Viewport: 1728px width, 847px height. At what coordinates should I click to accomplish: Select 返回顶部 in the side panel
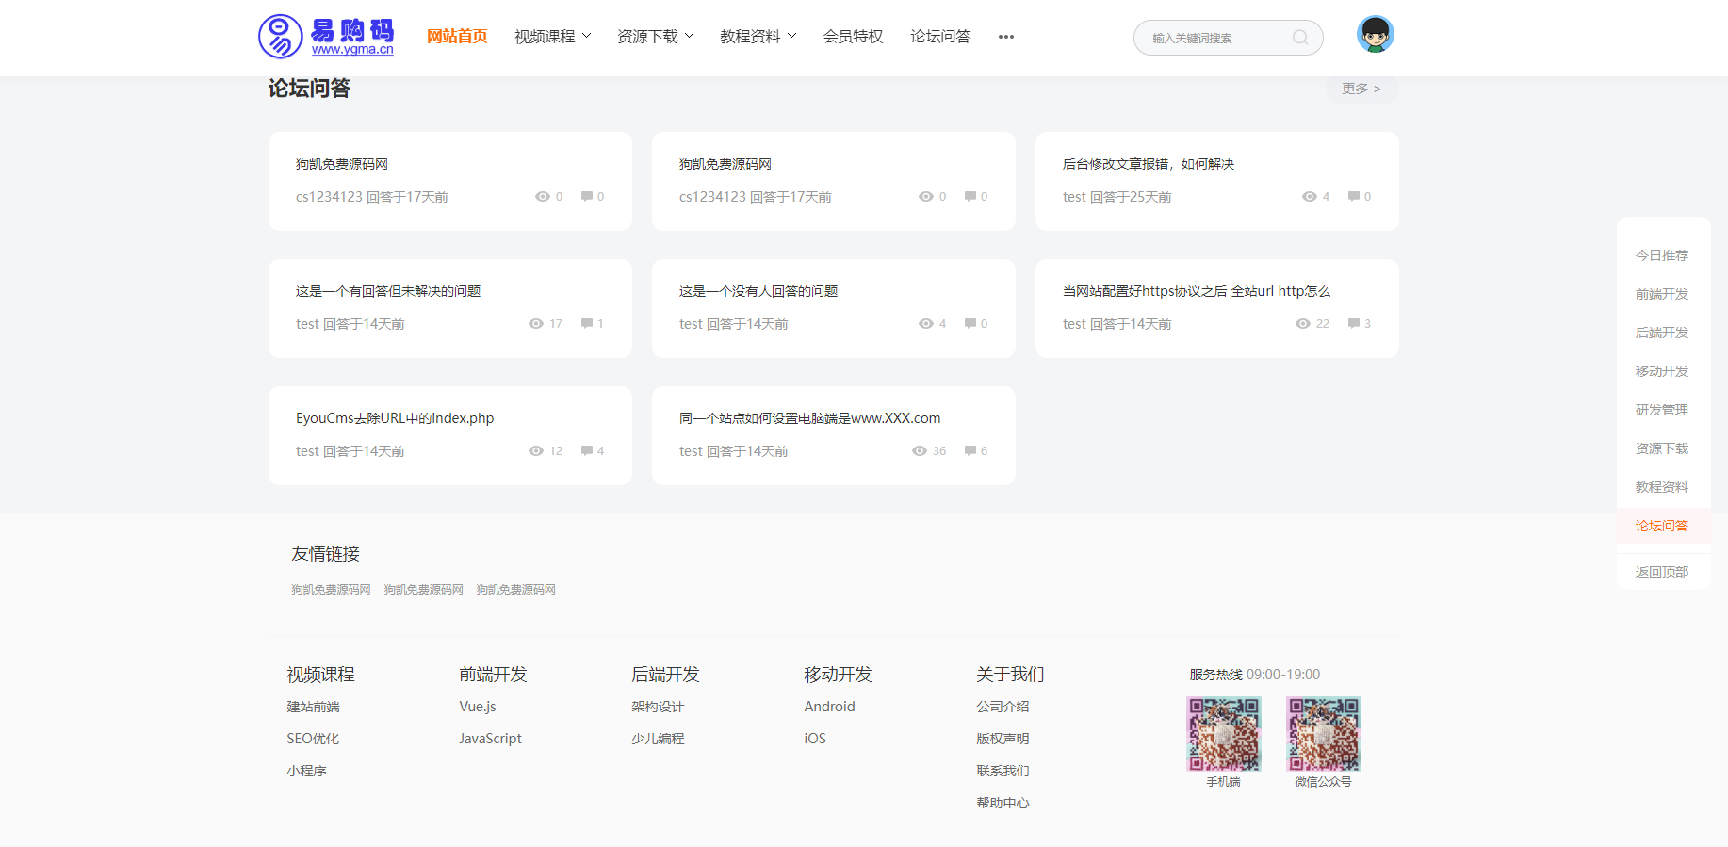coord(1661,572)
